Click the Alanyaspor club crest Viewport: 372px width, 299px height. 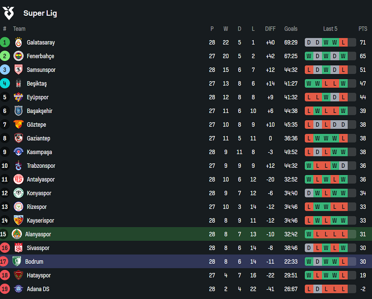tap(17, 235)
